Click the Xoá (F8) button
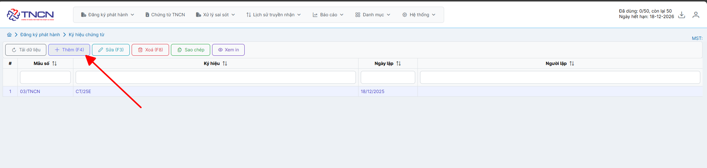The width and height of the screenshot is (707, 168). (x=150, y=50)
